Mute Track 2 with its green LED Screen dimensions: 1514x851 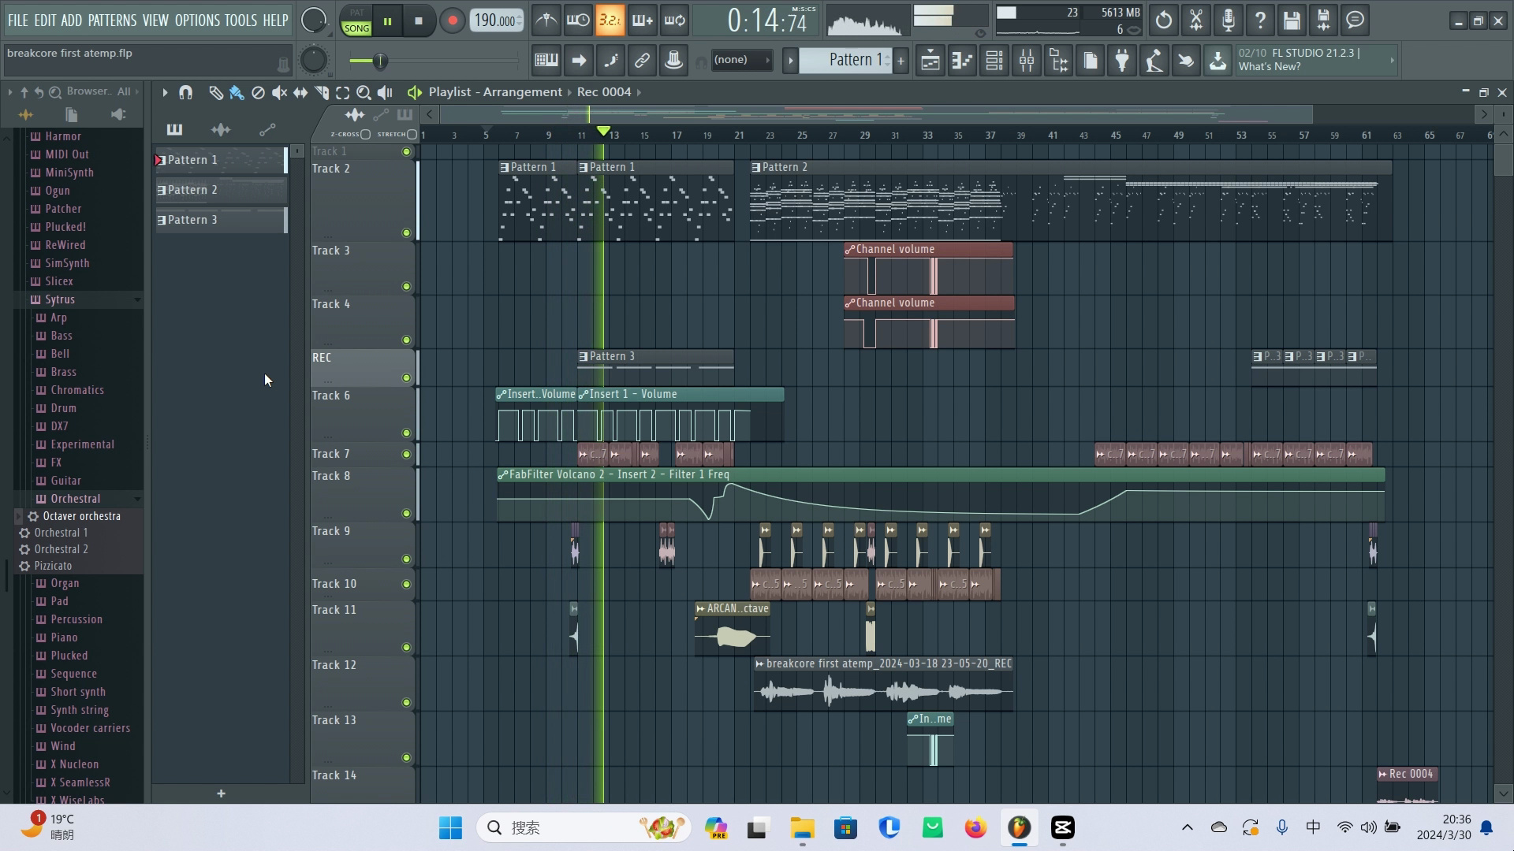(407, 233)
